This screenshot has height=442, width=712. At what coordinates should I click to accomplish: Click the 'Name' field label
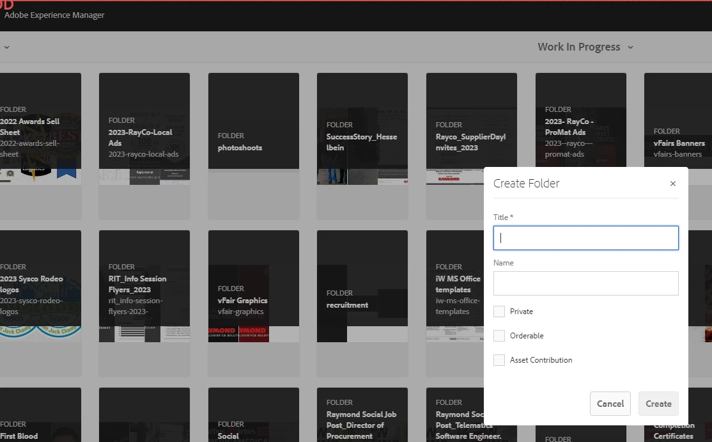[503, 263]
